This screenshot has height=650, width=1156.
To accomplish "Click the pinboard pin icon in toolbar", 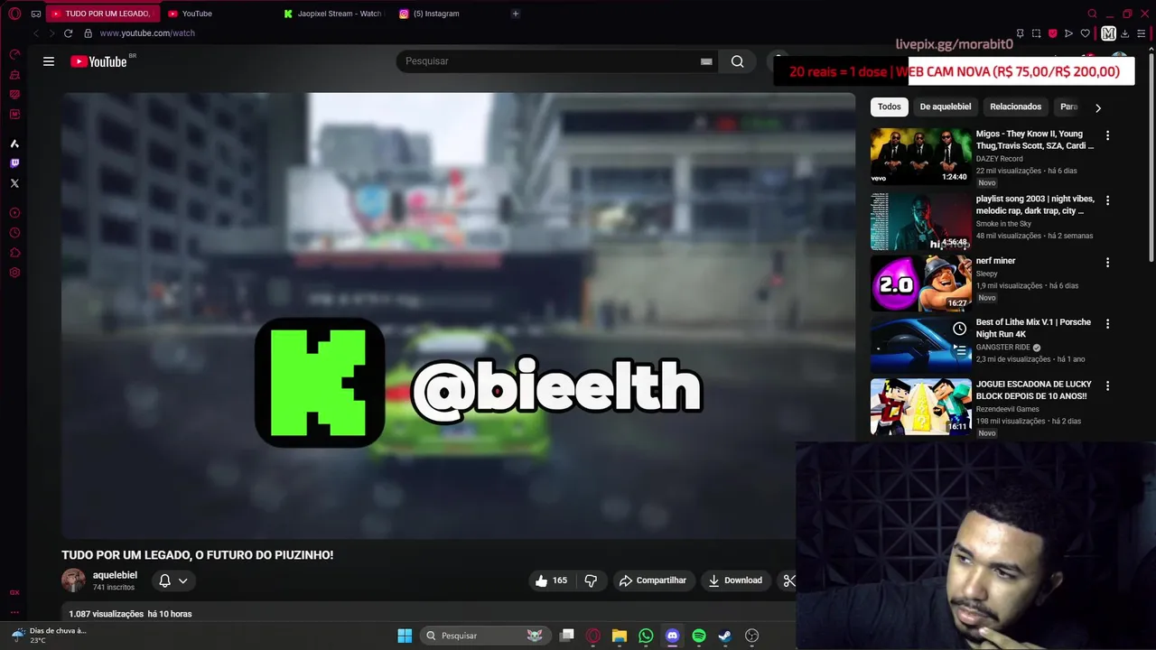I will click(1020, 33).
